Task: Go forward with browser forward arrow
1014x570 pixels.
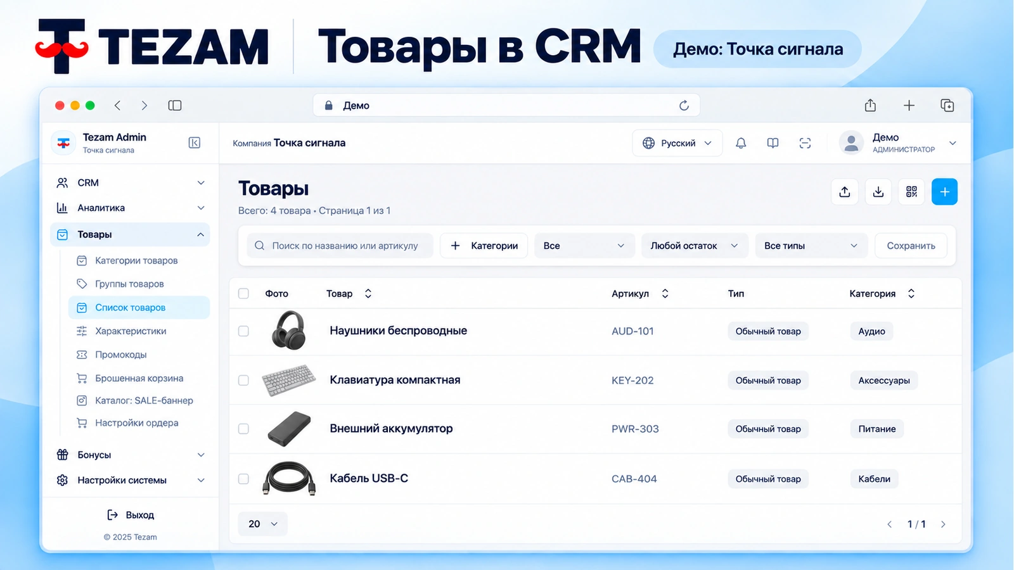Action: 144,105
